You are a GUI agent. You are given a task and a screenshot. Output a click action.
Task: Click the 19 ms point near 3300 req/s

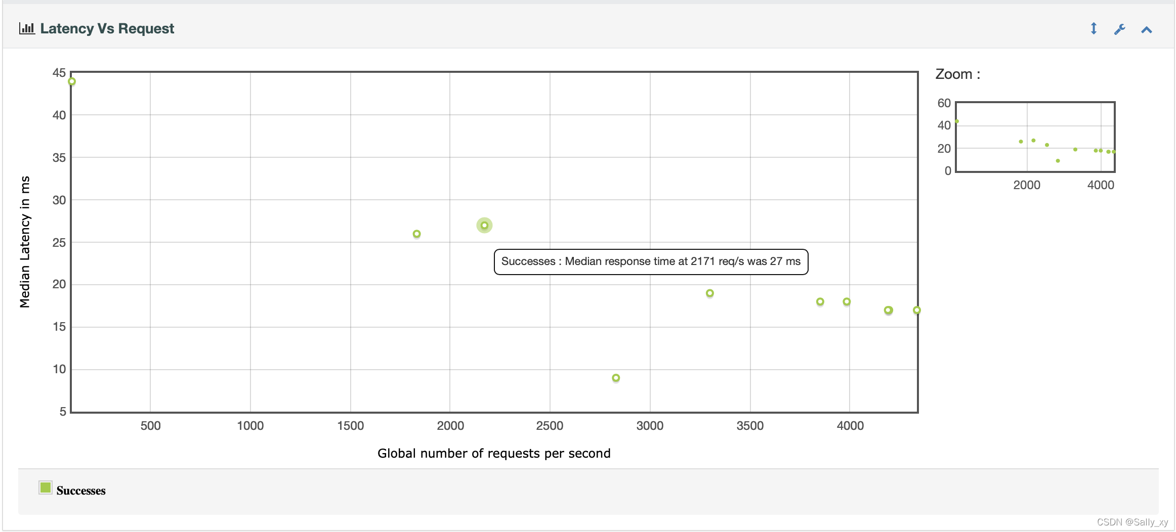[710, 293]
